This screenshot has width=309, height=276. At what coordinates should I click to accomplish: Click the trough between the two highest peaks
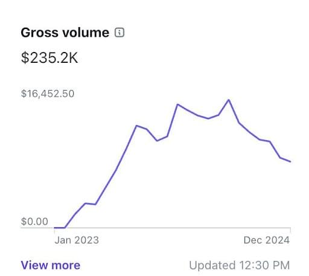(208, 118)
